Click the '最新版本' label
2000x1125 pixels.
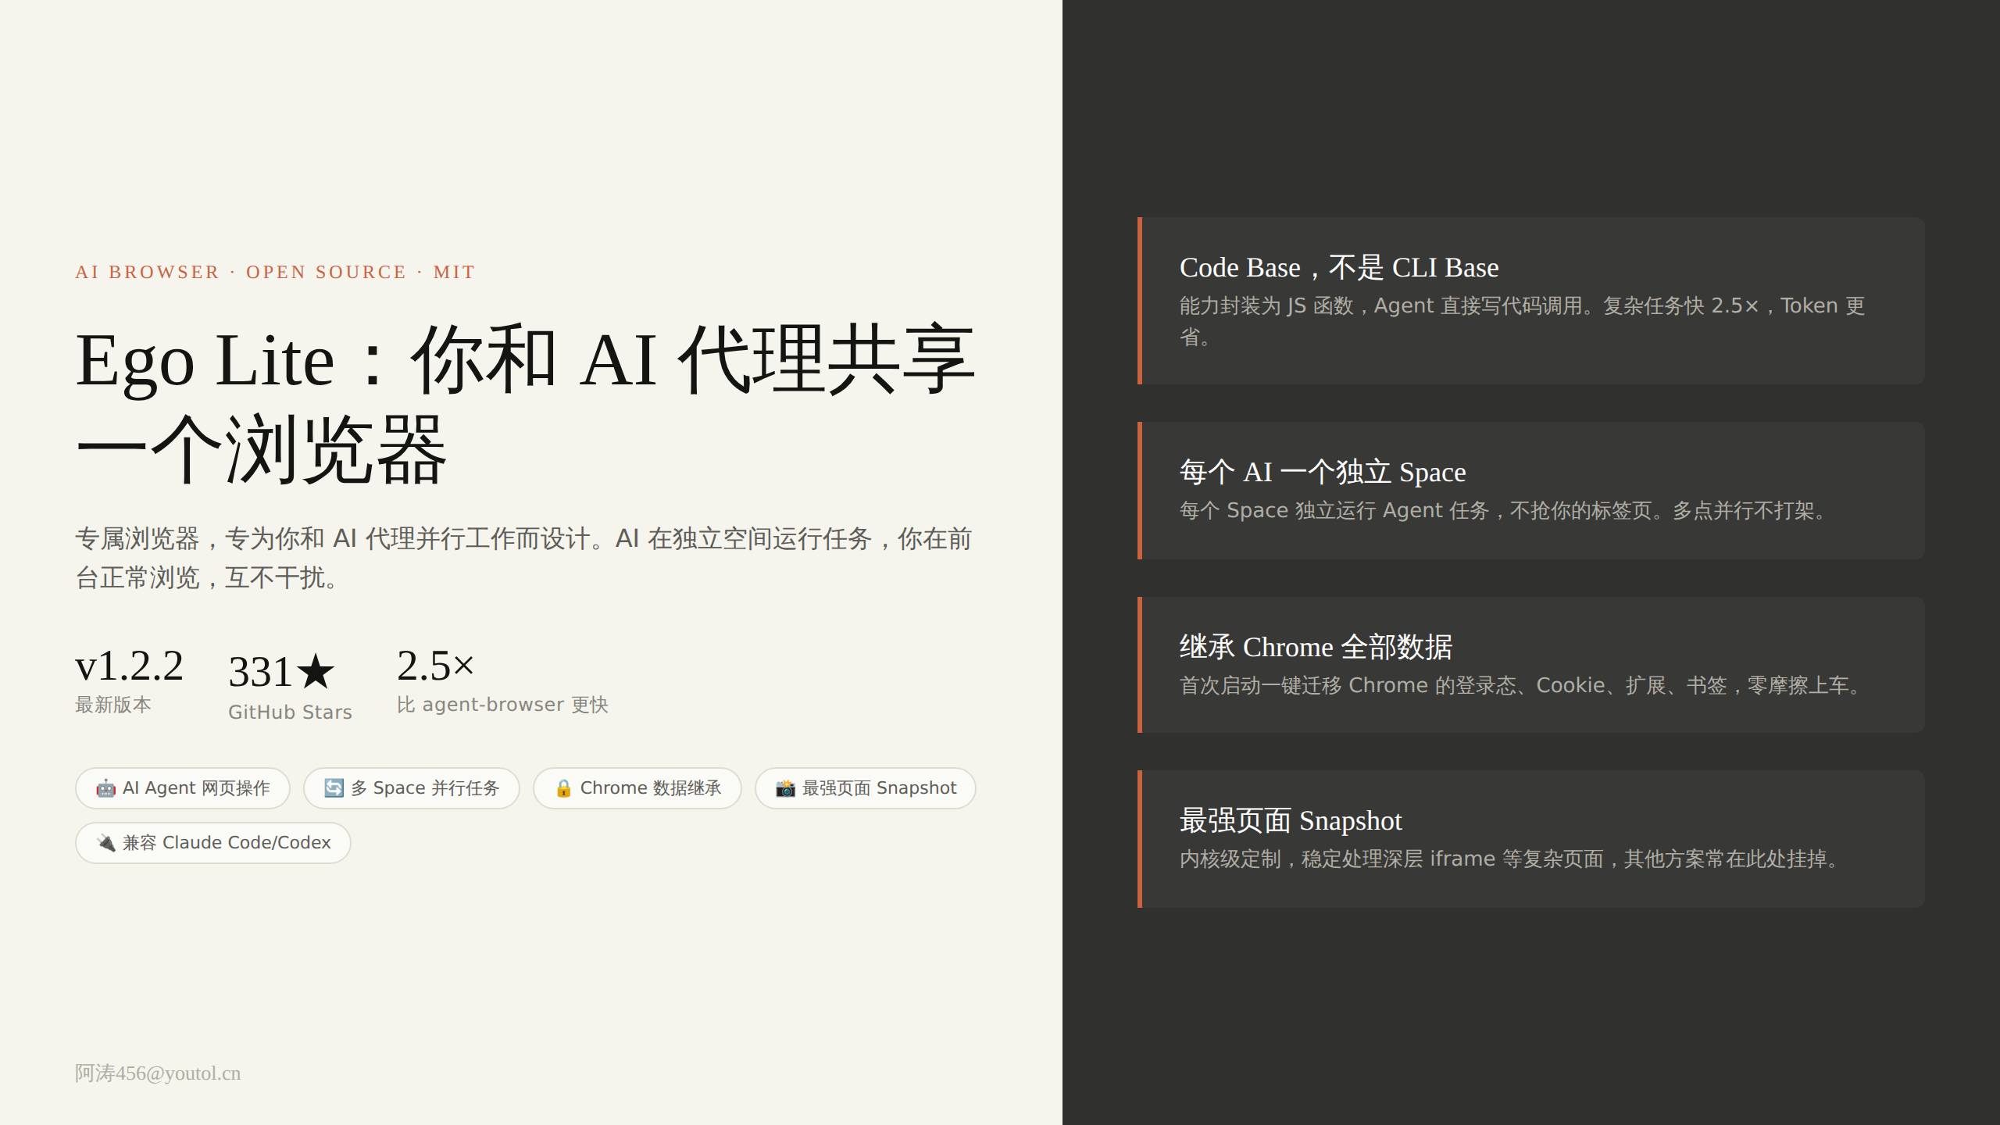pyautogui.click(x=113, y=705)
